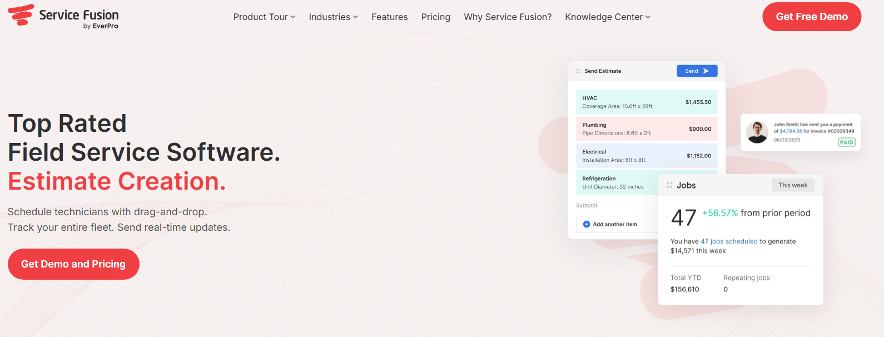Viewport: 884px width, 337px height.
Task: Click the Pipe Dimensions: 6.6ft x 2ft text
Action: (x=617, y=133)
